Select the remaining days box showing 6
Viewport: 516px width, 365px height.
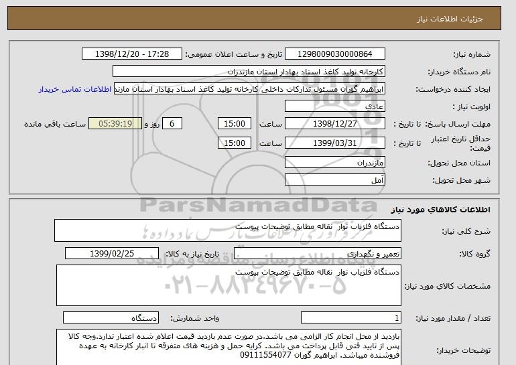172,124
